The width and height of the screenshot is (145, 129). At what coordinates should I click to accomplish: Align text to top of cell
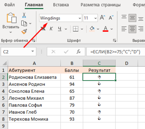[x=124, y=17]
